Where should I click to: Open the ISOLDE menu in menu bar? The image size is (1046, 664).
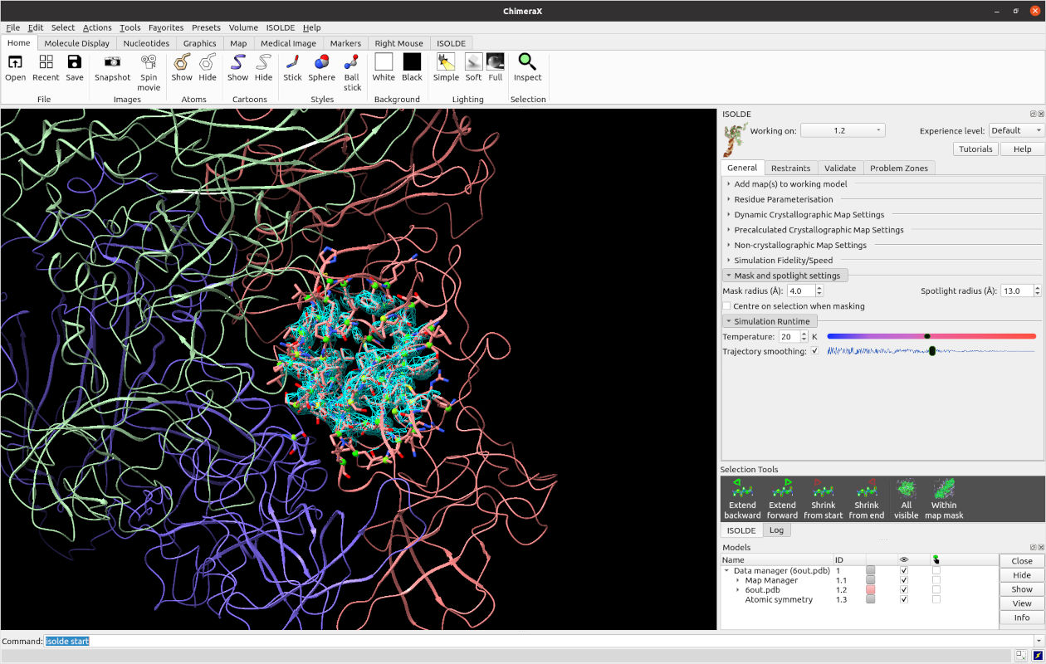coord(281,27)
